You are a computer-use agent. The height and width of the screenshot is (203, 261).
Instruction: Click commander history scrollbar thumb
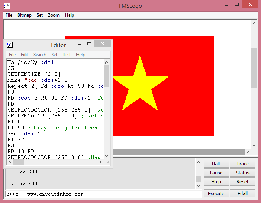click(198, 179)
